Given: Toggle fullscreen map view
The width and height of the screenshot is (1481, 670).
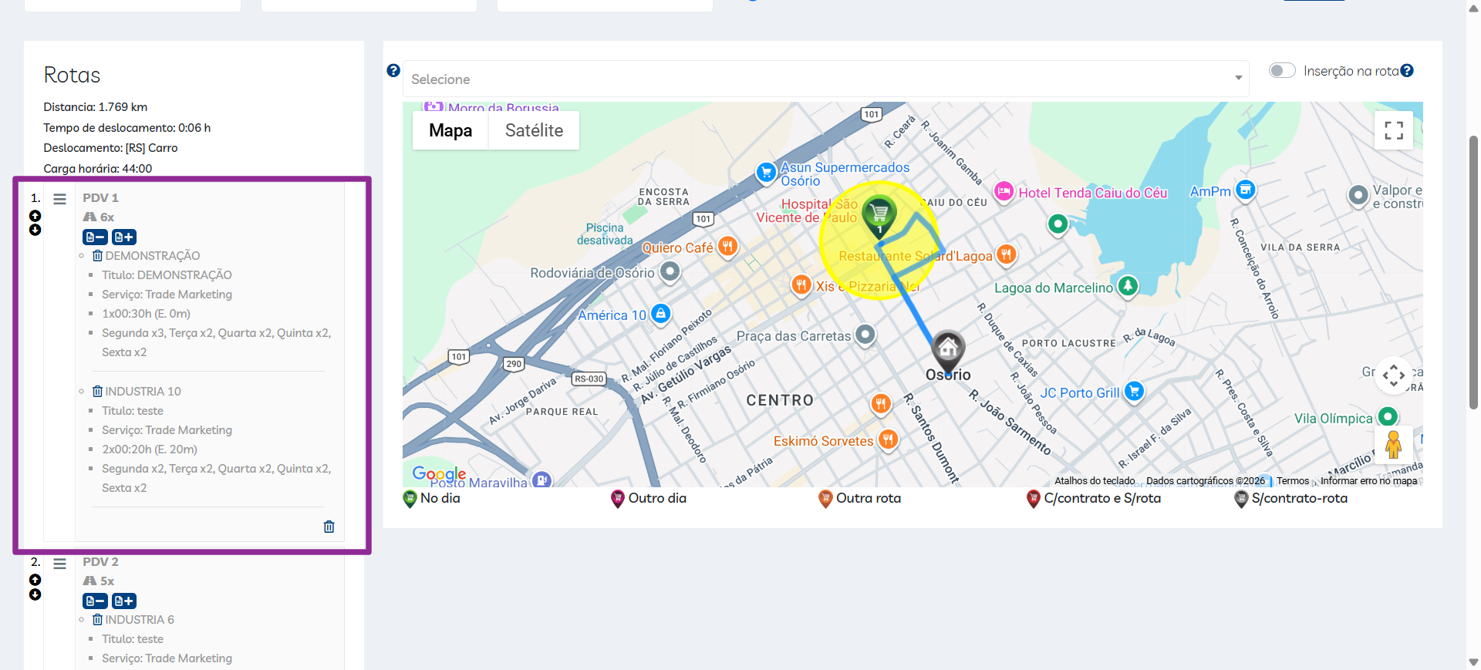Looking at the screenshot, I should (x=1393, y=130).
